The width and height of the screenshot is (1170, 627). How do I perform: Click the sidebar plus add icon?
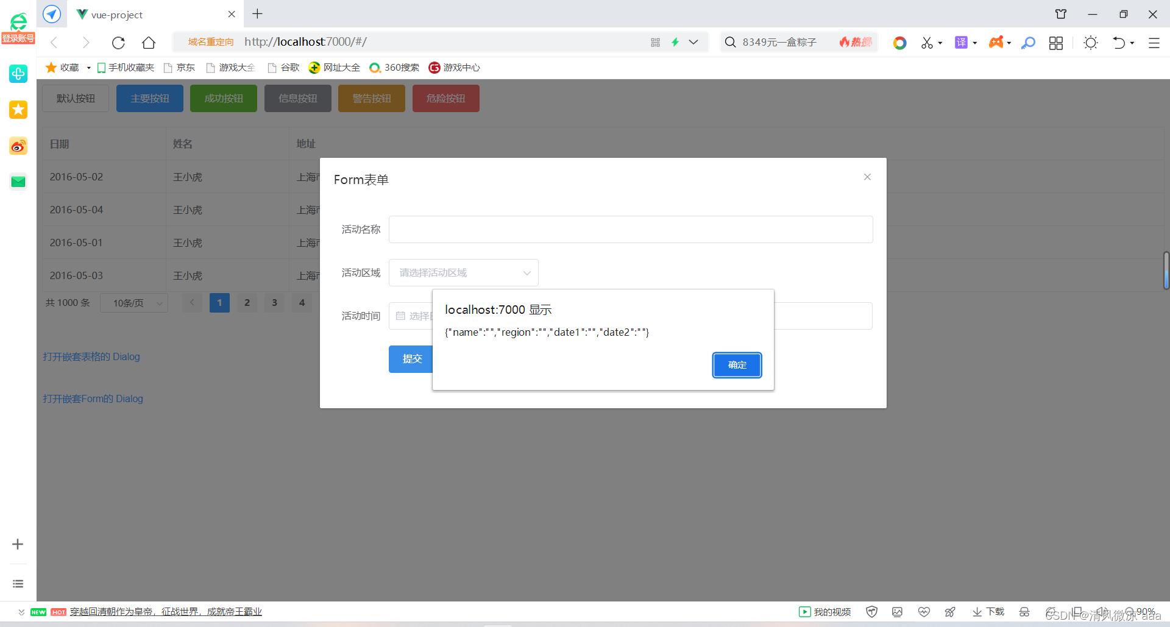click(18, 544)
